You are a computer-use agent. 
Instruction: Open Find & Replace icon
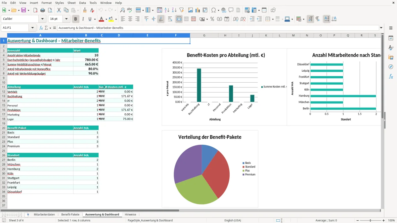coord(122,10)
